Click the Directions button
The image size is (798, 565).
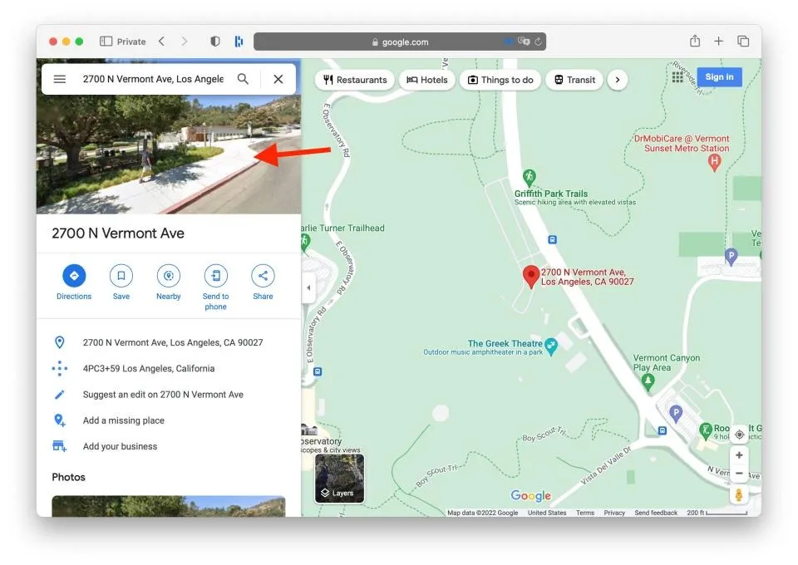pyautogui.click(x=74, y=277)
